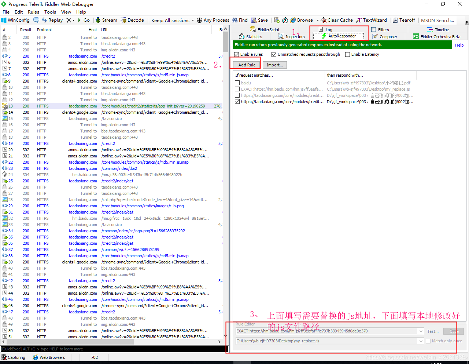Open the Tools menu
The width and height of the screenshot is (469, 364).
(x=50, y=12)
